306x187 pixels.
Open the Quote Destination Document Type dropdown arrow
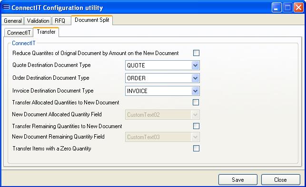coord(195,65)
